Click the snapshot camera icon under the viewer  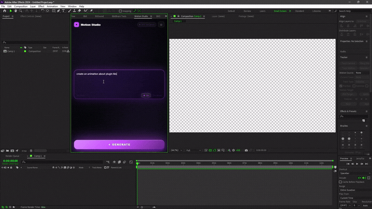pyautogui.click(x=246, y=150)
